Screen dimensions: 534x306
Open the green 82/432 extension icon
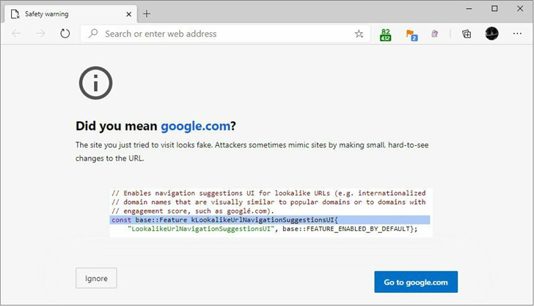coord(386,34)
